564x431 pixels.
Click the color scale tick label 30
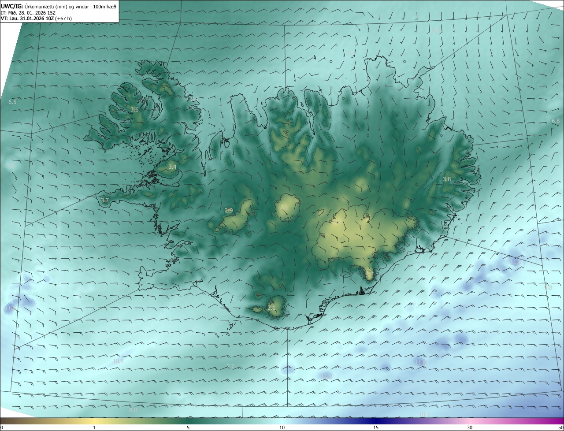(x=470, y=427)
